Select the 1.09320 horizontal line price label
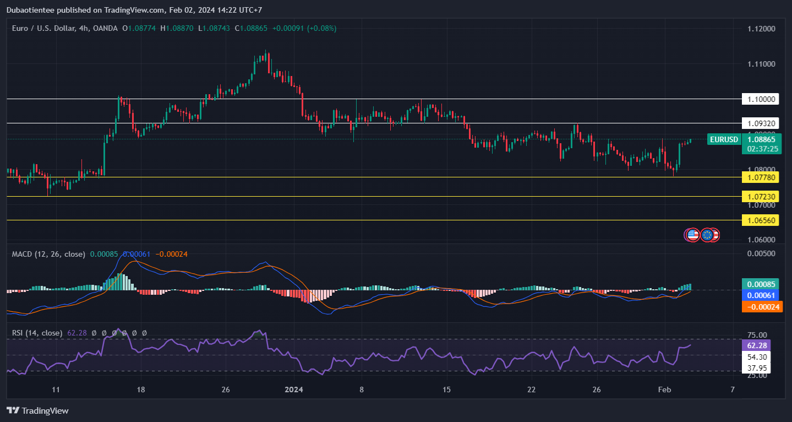Viewport: 792px width, 422px height. point(761,123)
